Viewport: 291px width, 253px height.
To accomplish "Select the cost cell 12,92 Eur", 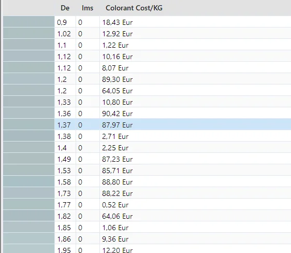I will click(x=118, y=34).
